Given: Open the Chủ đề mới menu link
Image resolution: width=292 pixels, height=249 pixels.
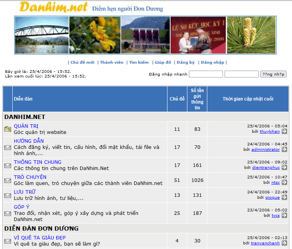Looking at the screenshot, I should (82, 63).
